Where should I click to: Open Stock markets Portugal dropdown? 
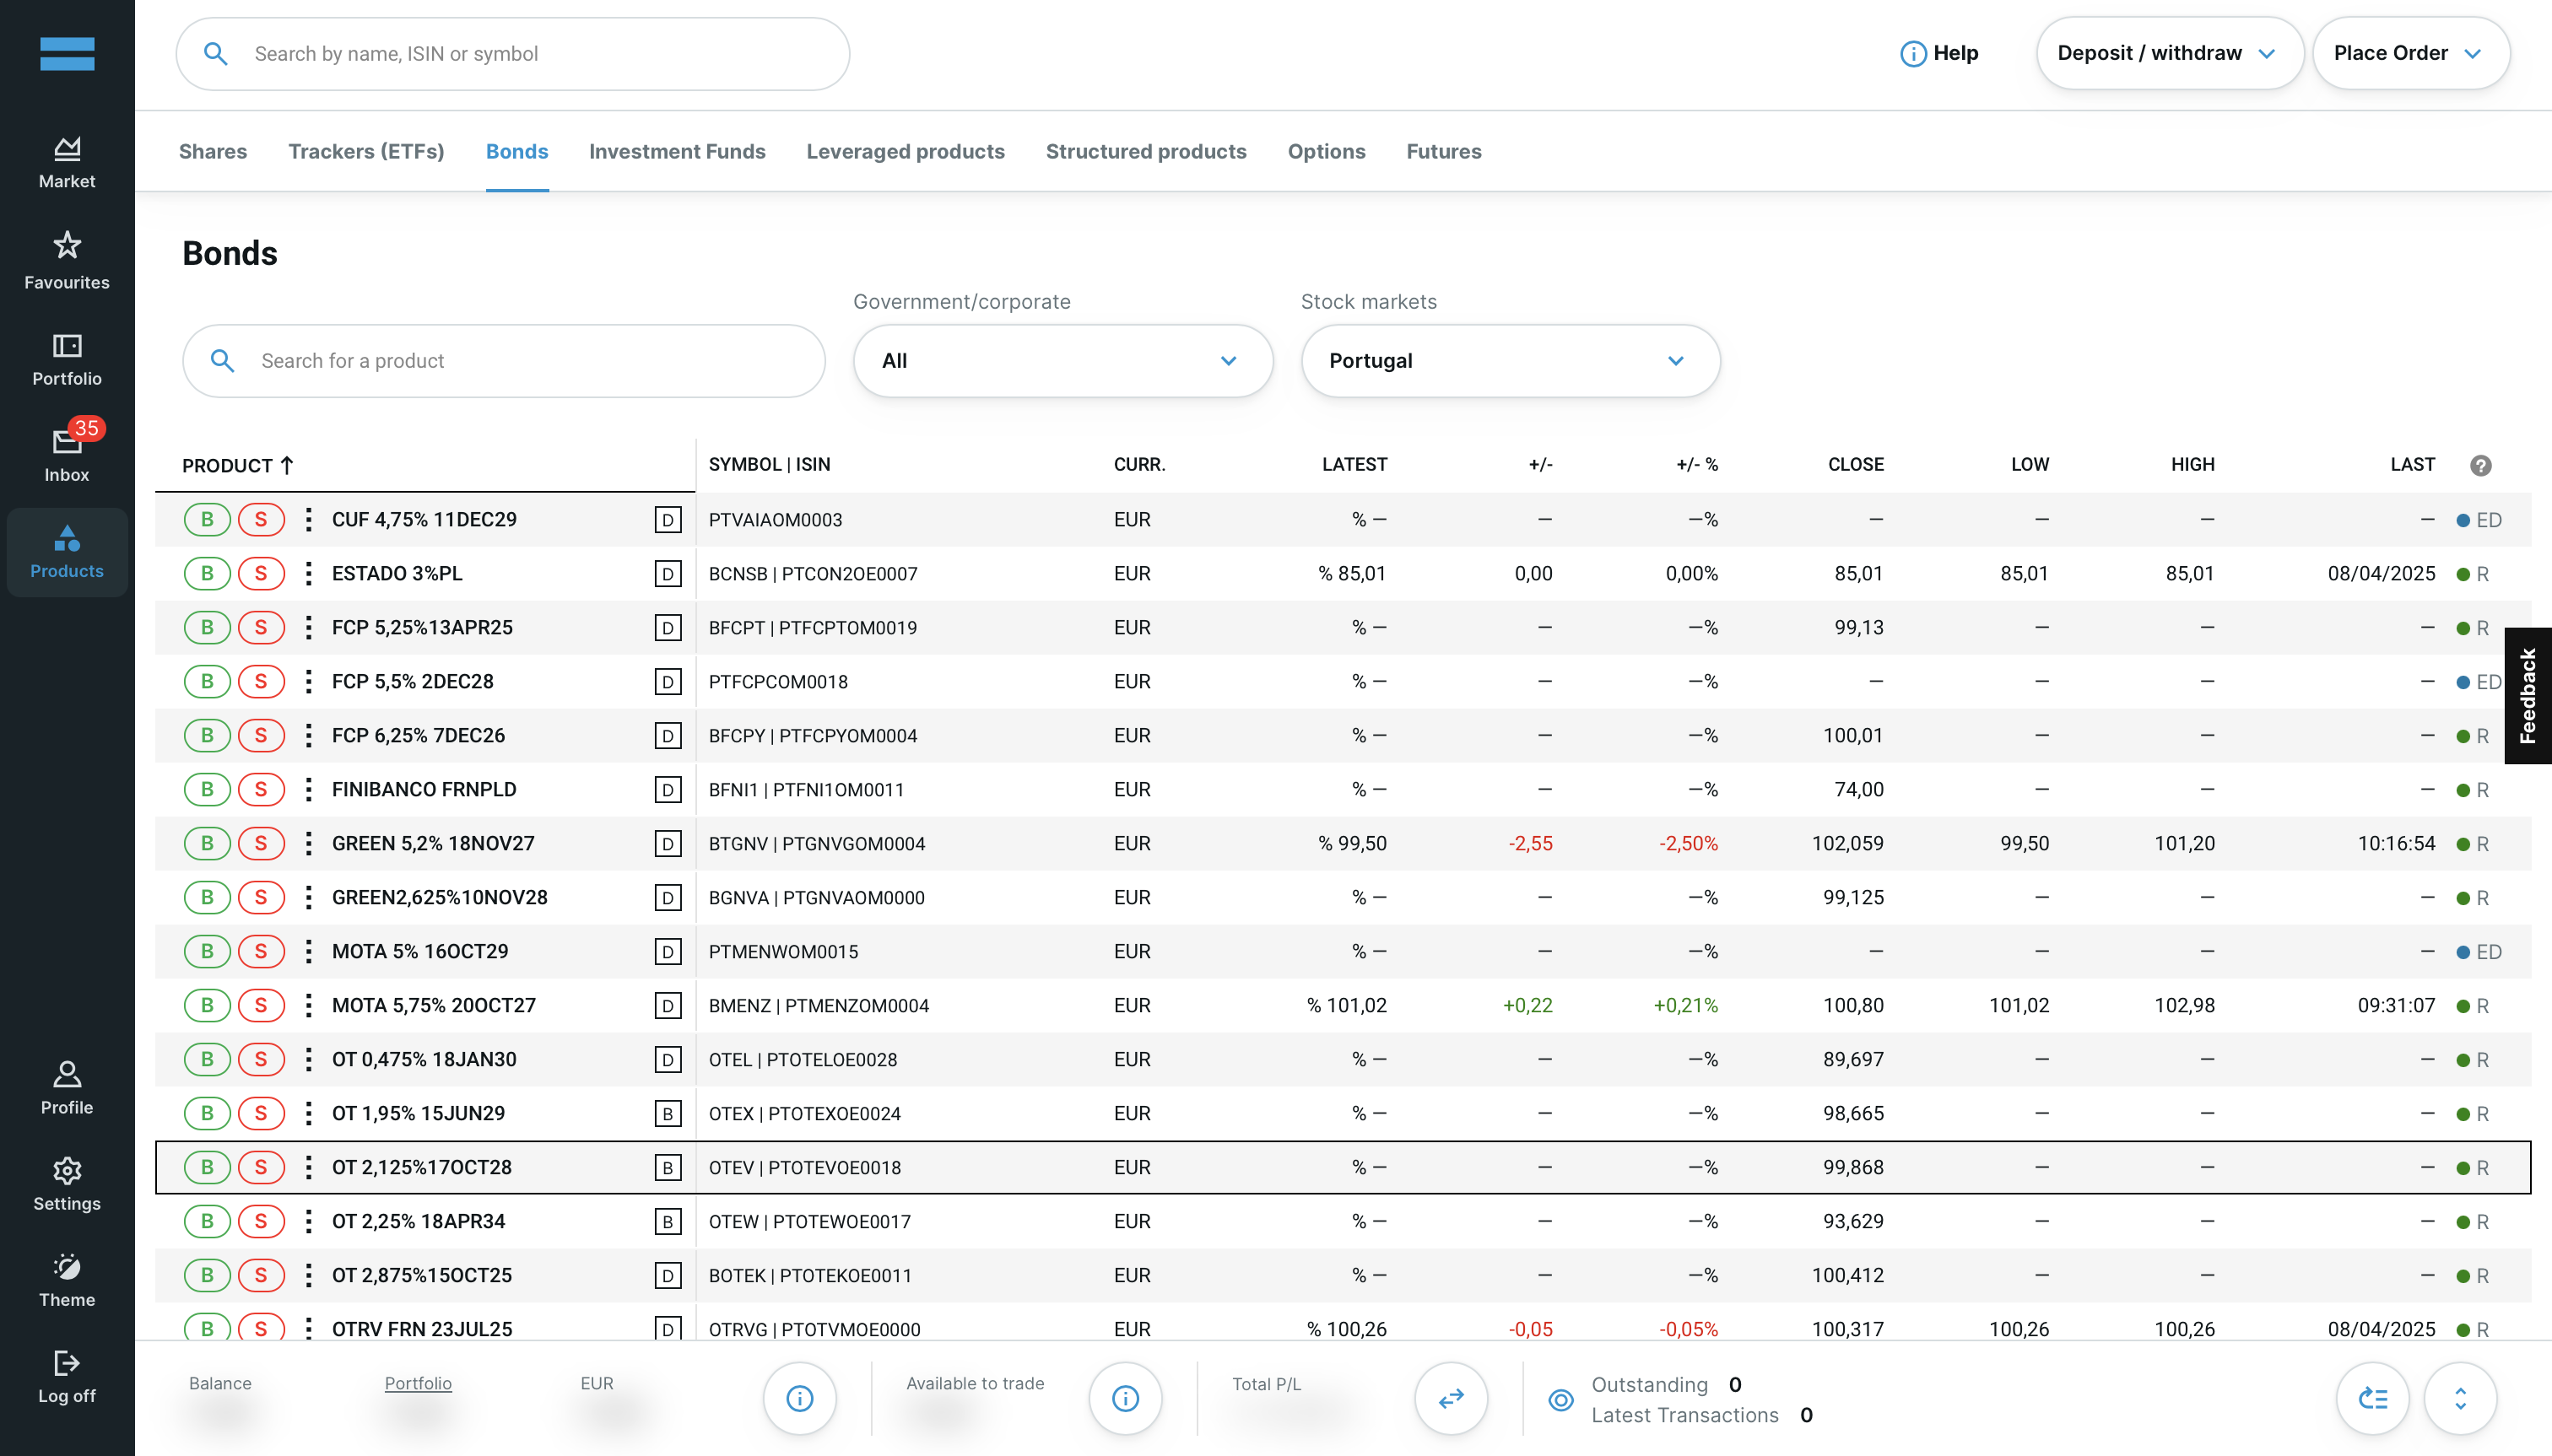[x=1510, y=361]
